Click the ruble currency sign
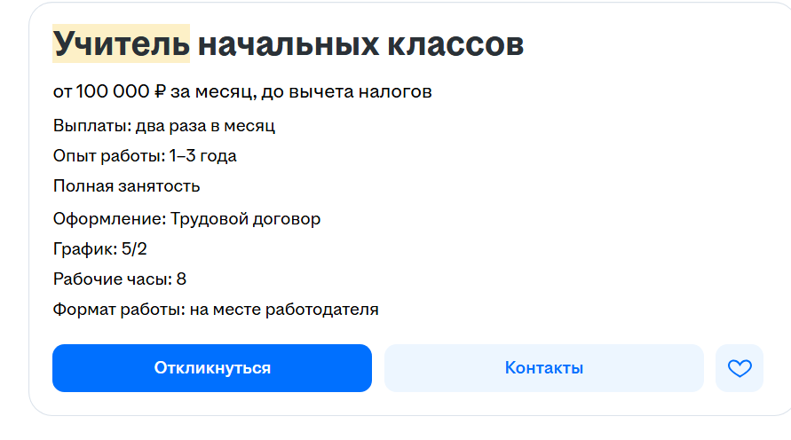 click(x=161, y=91)
